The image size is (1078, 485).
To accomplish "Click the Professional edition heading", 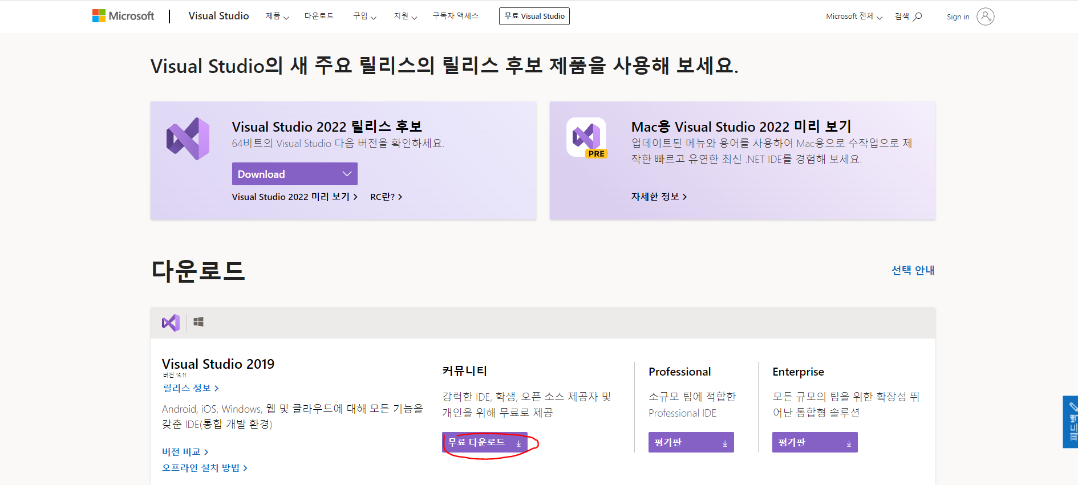I will tap(679, 372).
